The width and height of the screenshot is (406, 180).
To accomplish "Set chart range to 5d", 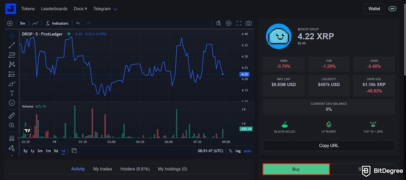I will (x=56, y=151).
